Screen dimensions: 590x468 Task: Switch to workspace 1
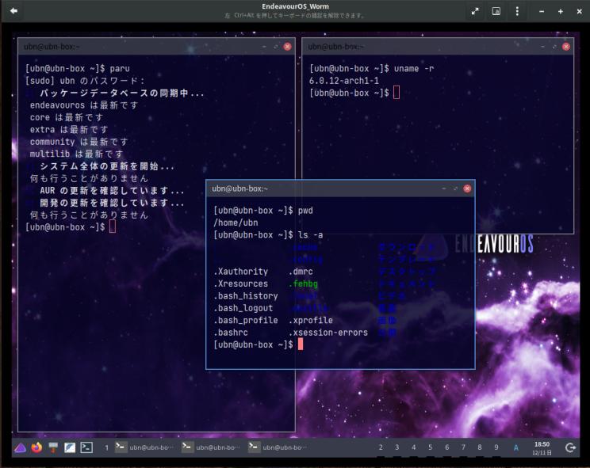pos(106,447)
